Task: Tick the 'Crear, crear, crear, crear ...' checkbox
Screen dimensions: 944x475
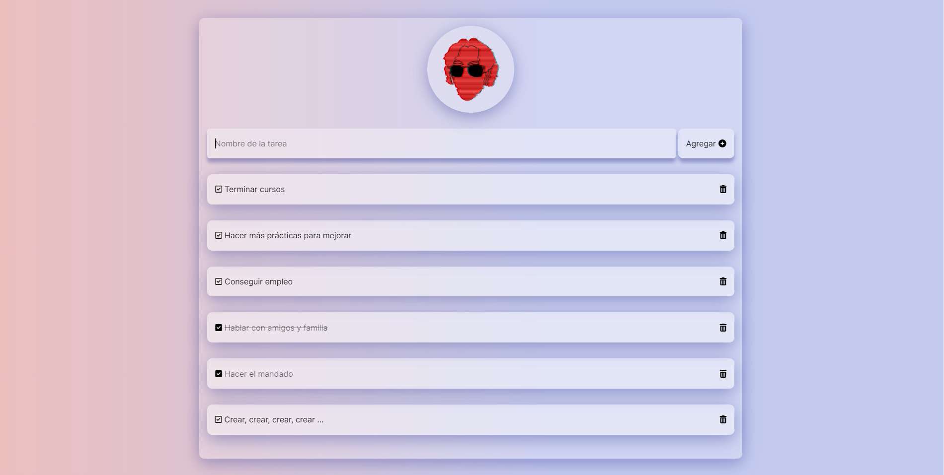Action: pyautogui.click(x=219, y=419)
